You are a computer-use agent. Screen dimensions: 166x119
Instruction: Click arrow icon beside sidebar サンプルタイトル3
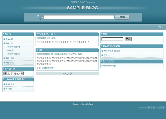(102, 51)
